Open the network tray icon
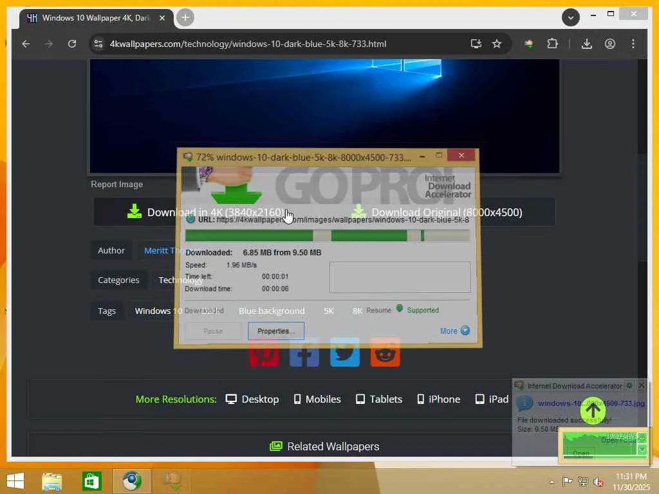Screen dimensions: 659x494 pos(583,481)
